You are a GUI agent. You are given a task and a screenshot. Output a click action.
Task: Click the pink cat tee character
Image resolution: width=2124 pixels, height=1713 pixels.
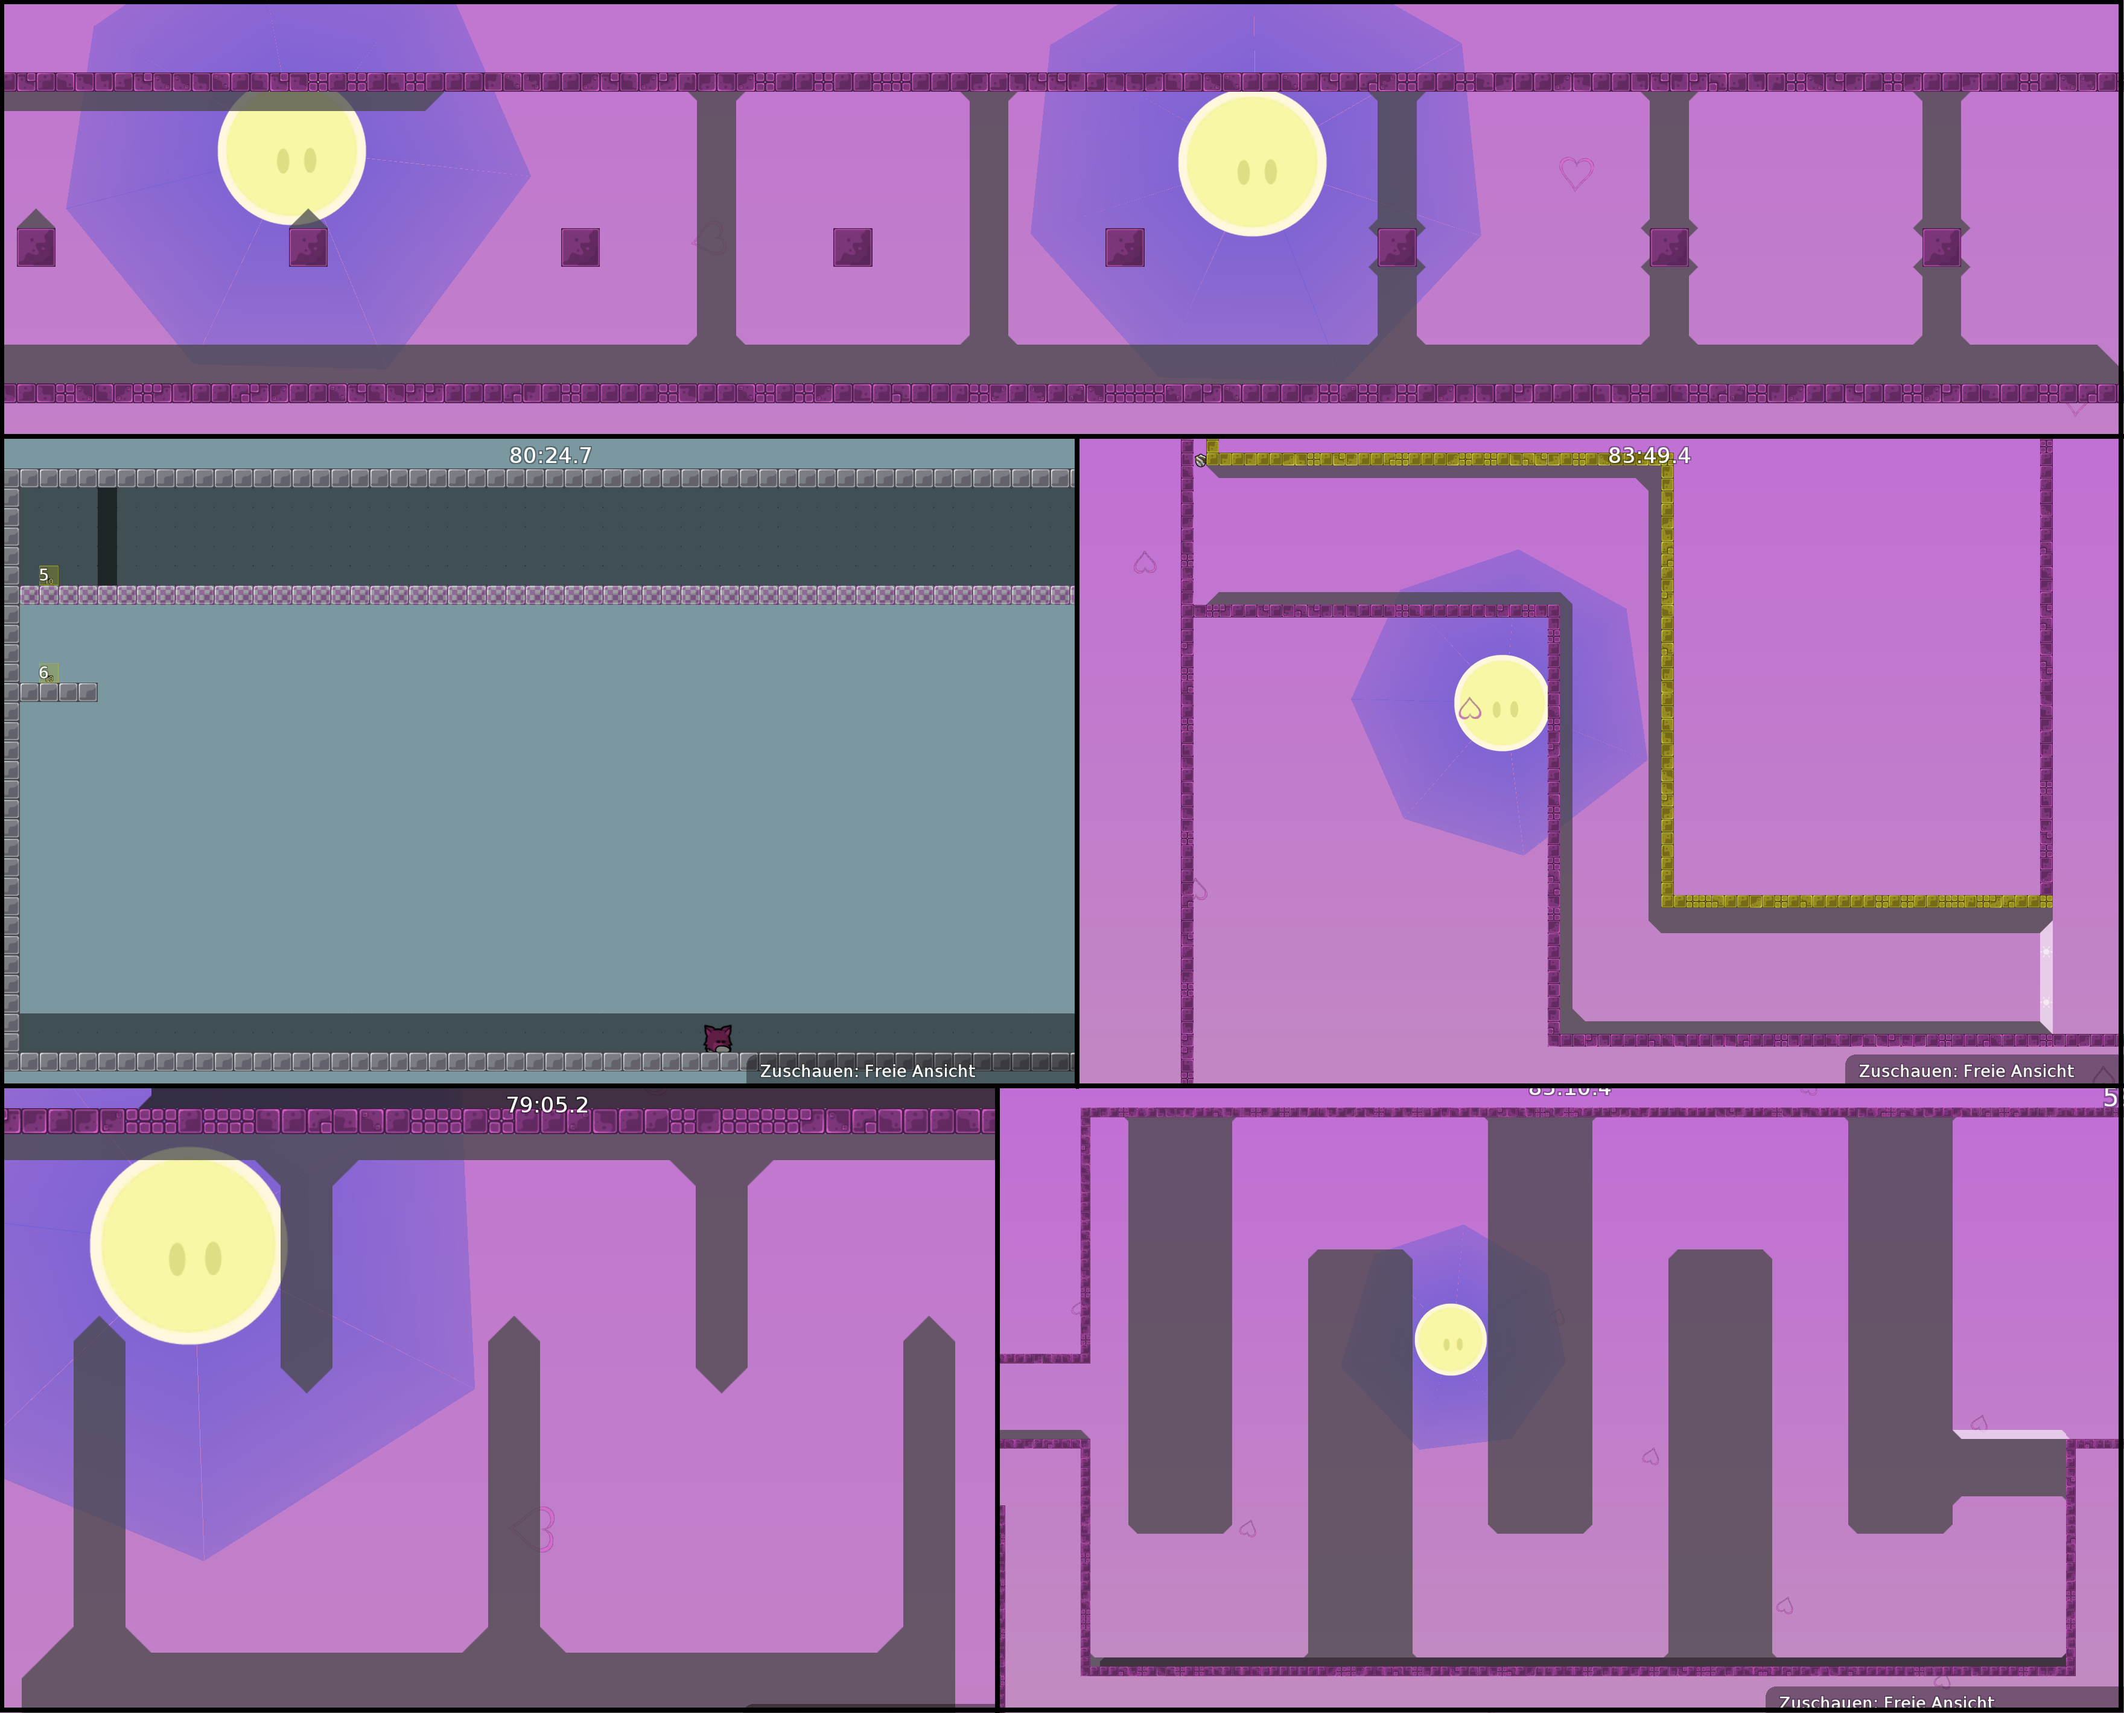[x=717, y=1038]
